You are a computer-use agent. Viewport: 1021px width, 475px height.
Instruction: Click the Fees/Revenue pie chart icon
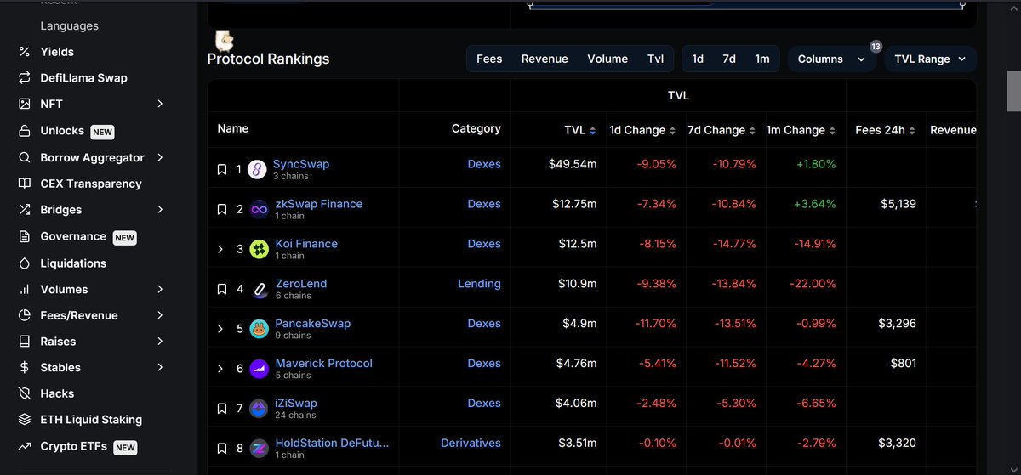[25, 315]
